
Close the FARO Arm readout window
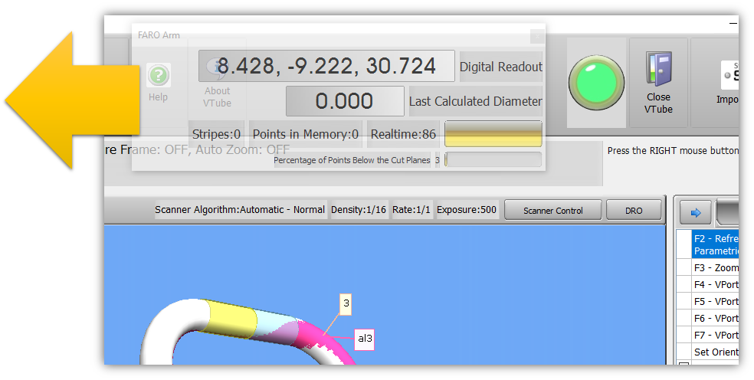point(537,36)
